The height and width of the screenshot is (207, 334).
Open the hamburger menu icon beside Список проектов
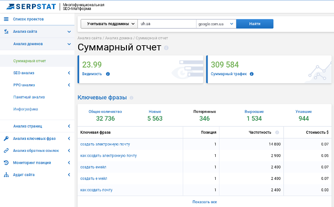[x=6, y=19]
